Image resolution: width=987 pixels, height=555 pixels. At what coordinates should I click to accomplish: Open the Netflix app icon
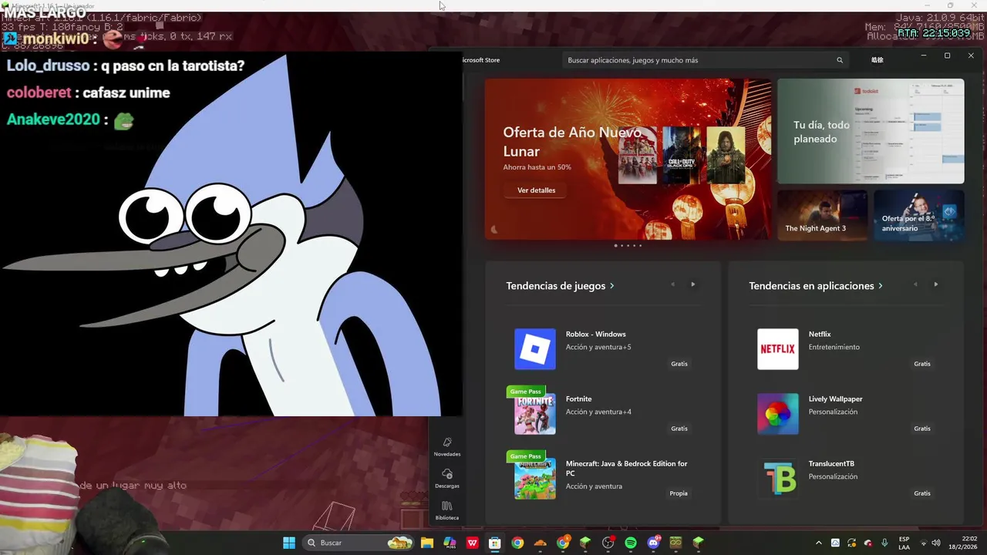(778, 349)
